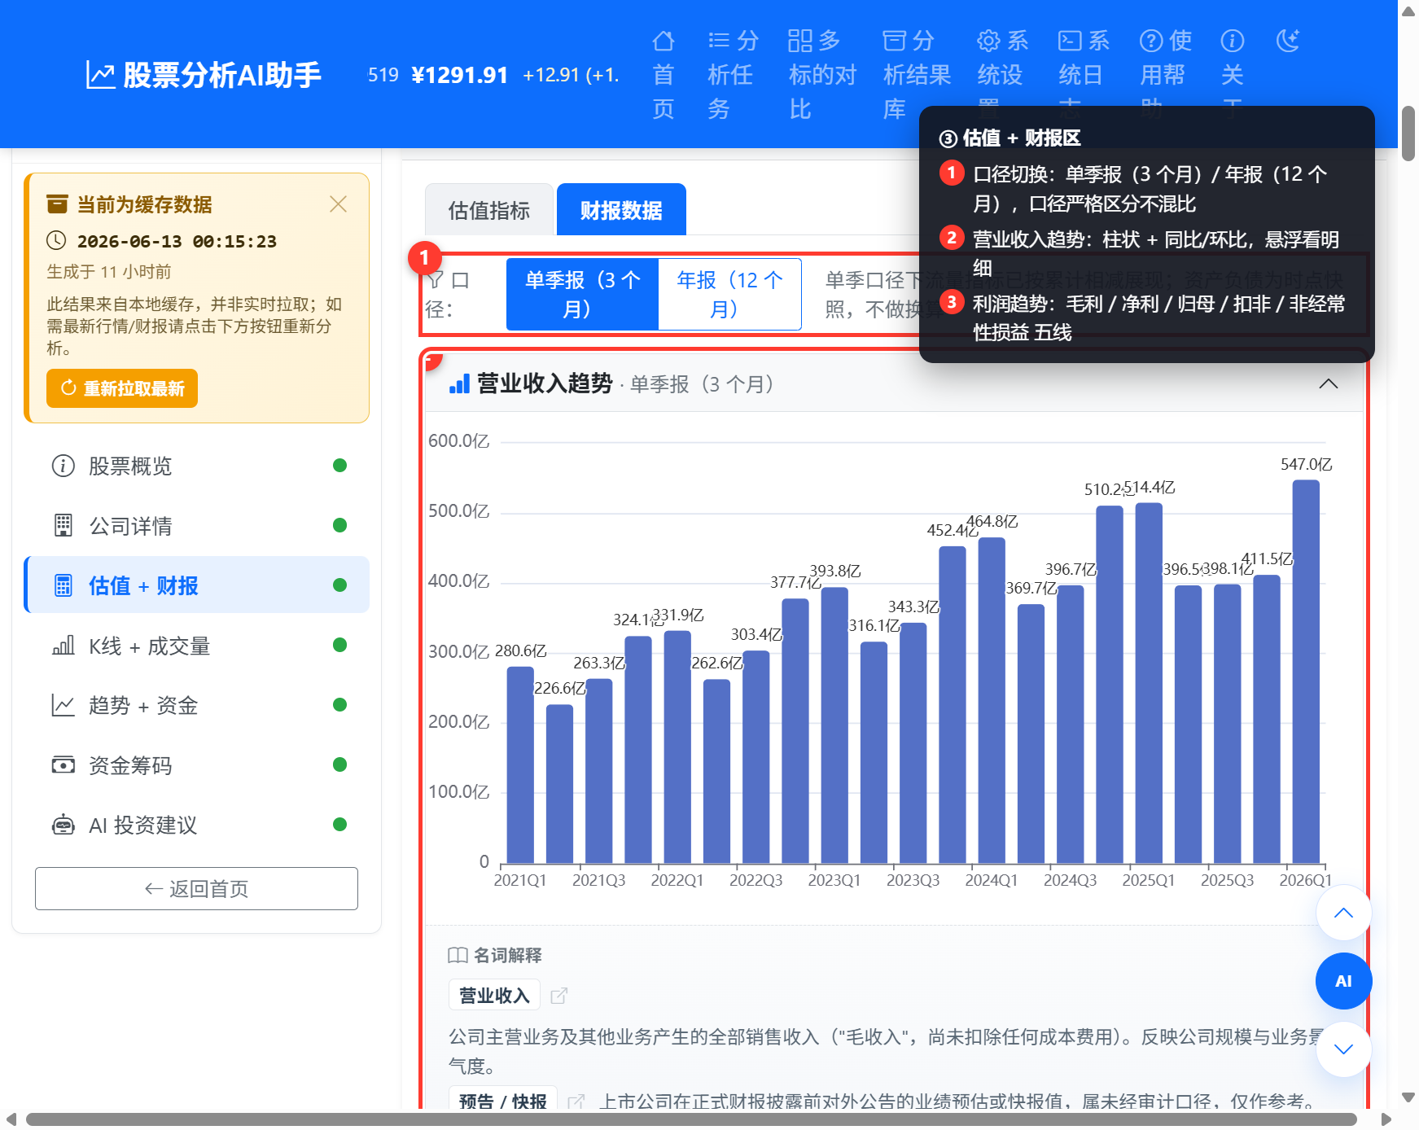Click the clock icon beside the timestamp
This screenshot has height=1130, width=1419.
[x=56, y=240]
